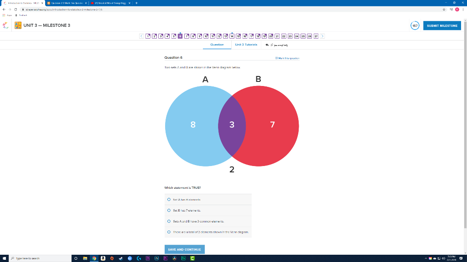Open the Chrome profile avatar

457,10
